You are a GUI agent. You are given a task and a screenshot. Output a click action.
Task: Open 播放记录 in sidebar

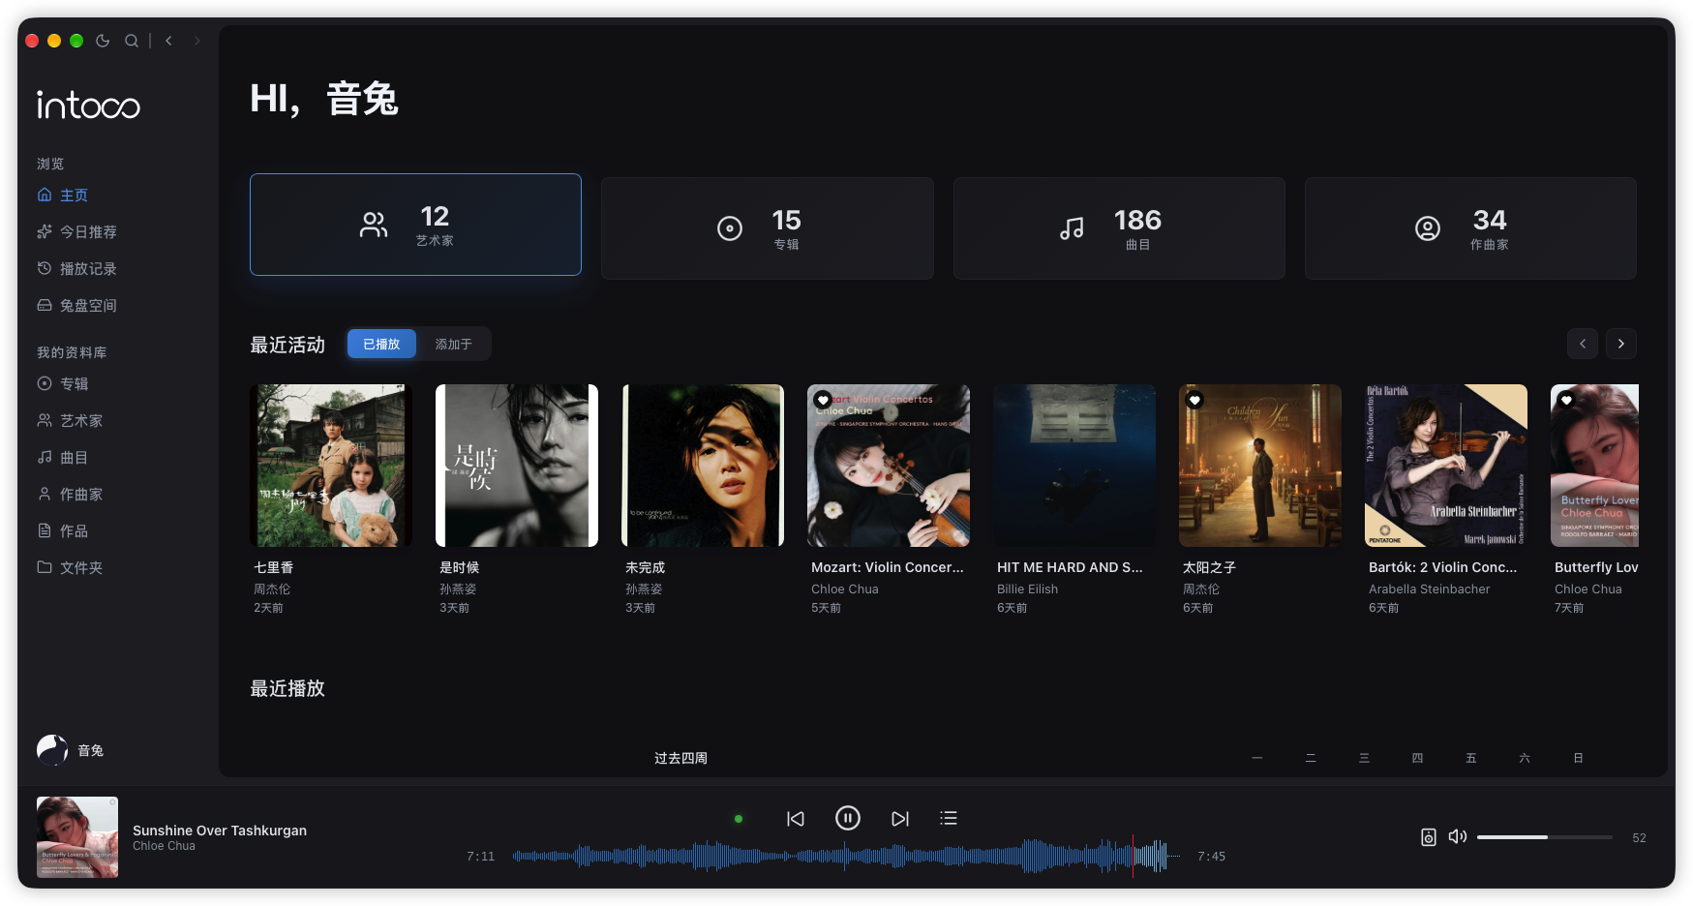point(76,269)
